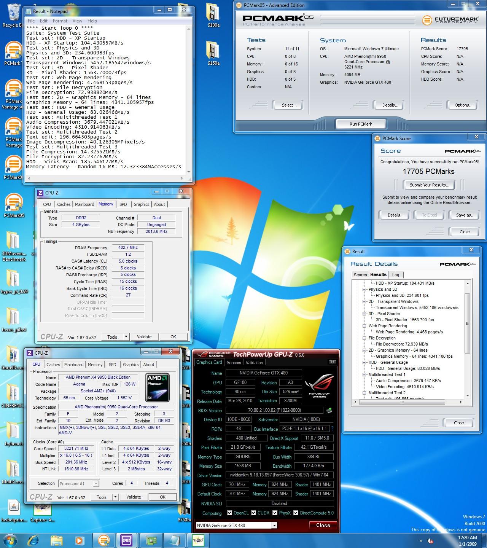Click the red Close button in GPU-Z
This screenshot has height=548, width=487.
(x=323, y=525)
